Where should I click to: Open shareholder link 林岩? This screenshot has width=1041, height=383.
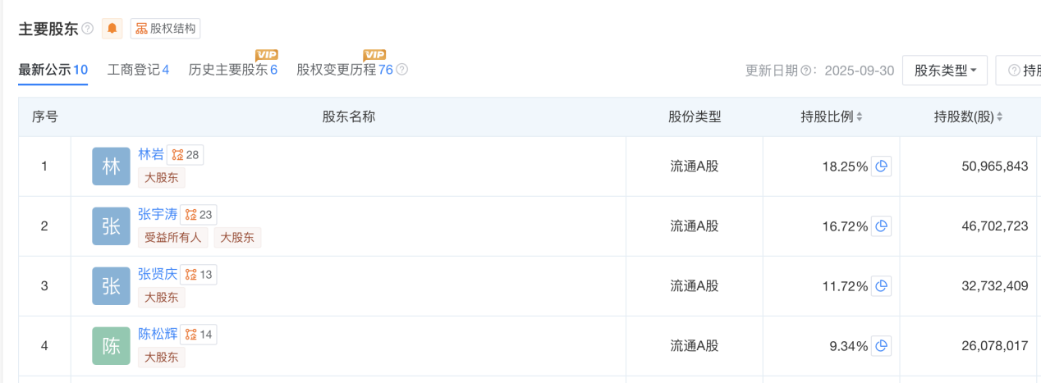pyautogui.click(x=151, y=154)
